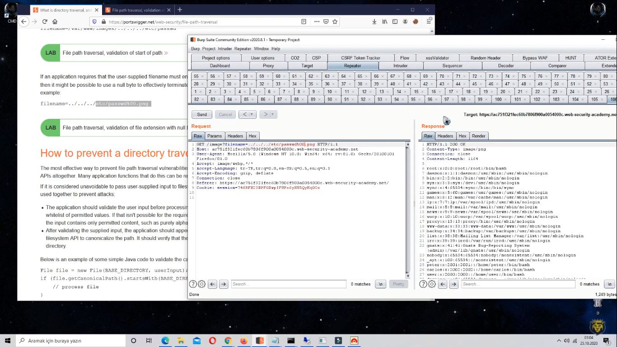
Task: Open volume control in system tray
Action: [566, 340]
